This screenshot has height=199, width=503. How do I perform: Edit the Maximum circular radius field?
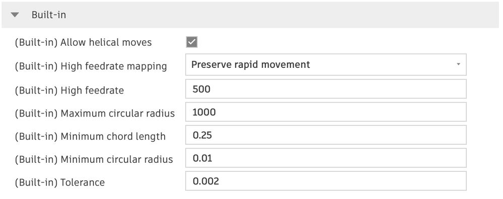click(x=326, y=112)
